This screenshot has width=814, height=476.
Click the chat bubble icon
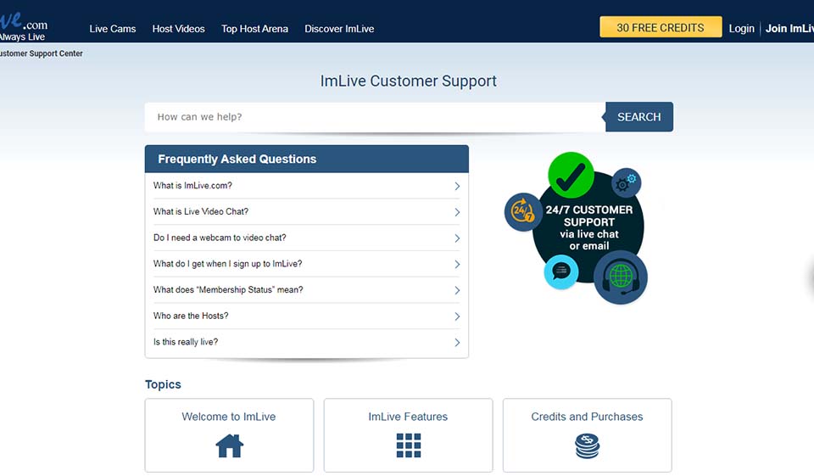[560, 272]
